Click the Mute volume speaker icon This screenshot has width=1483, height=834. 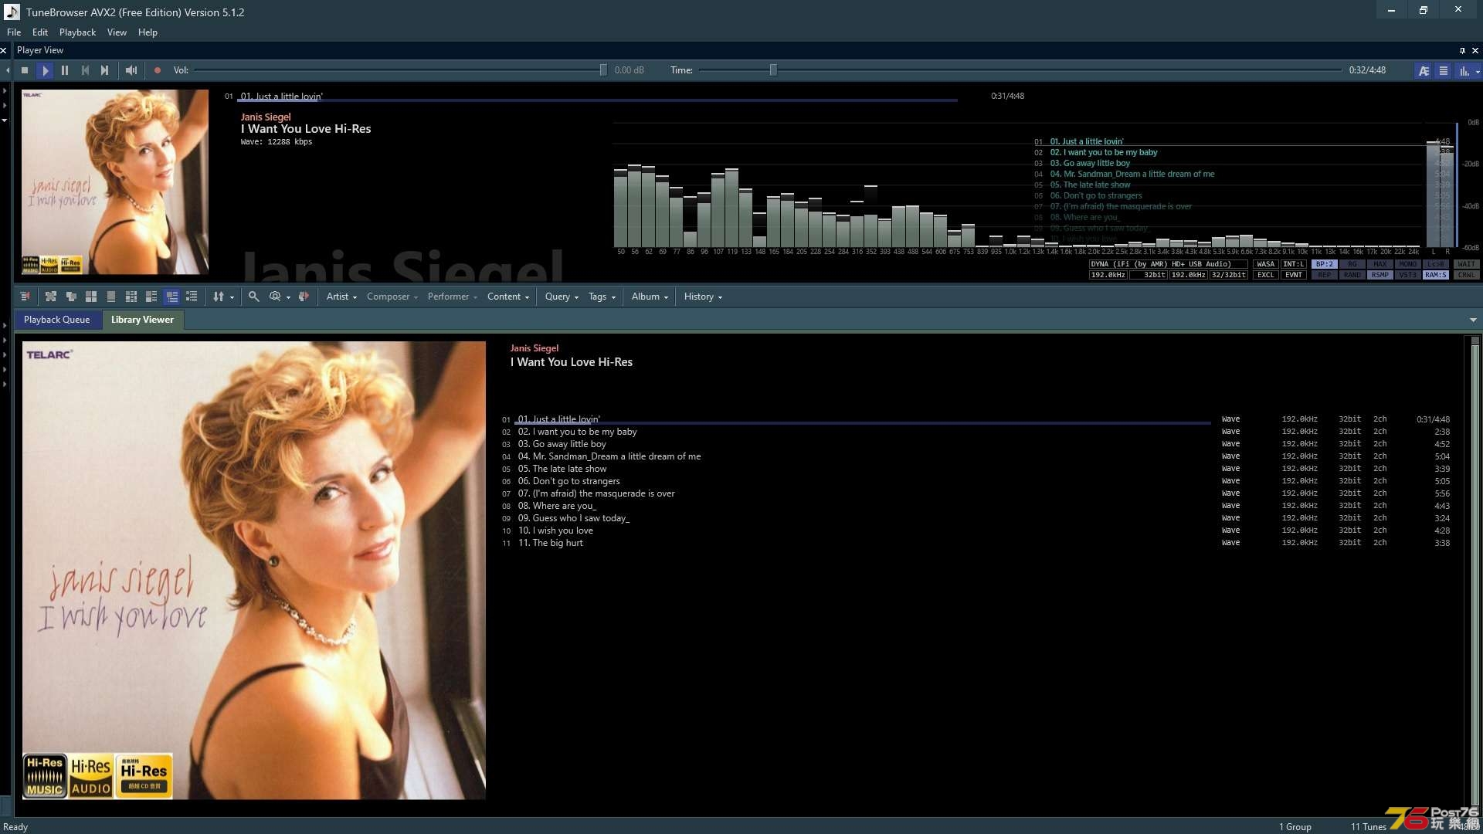coord(131,69)
